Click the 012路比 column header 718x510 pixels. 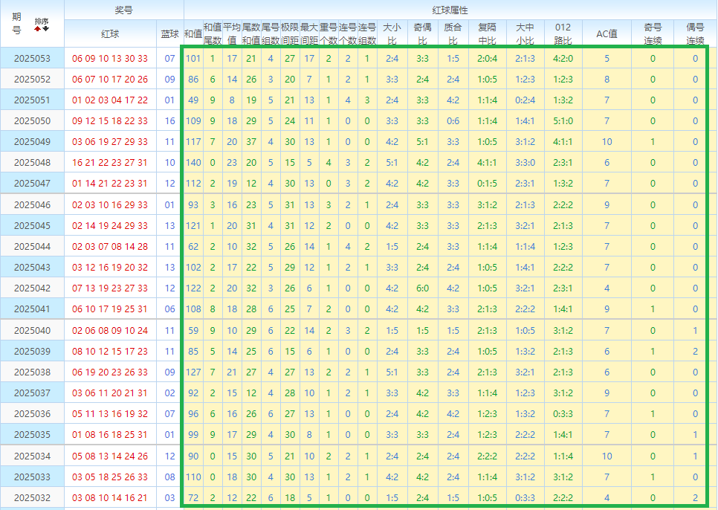(563, 33)
